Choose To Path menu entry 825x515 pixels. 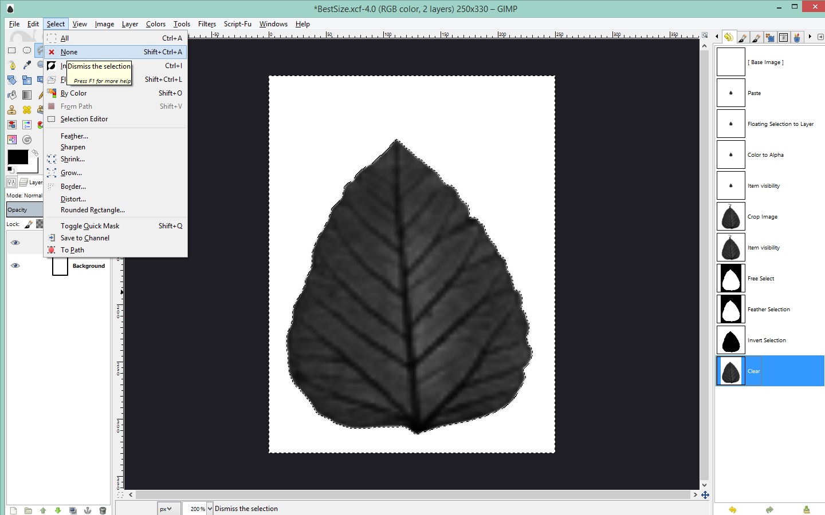pos(115,250)
